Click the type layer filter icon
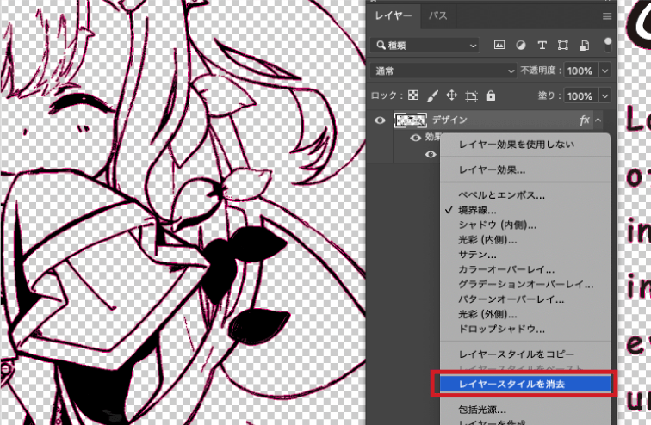Image resolution: width=651 pixels, height=425 pixels. 542,45
